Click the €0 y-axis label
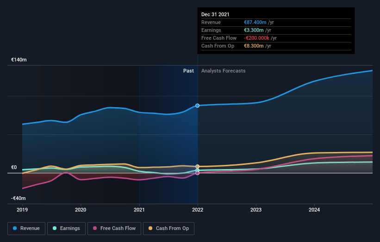The width and height of the screenshot is (380, 242). pos(14,167)
